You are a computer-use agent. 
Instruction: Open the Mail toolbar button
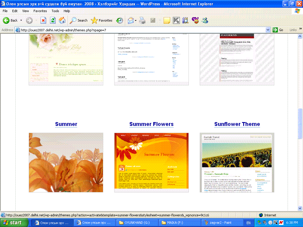pyautogui.click(x=130, y=20)
